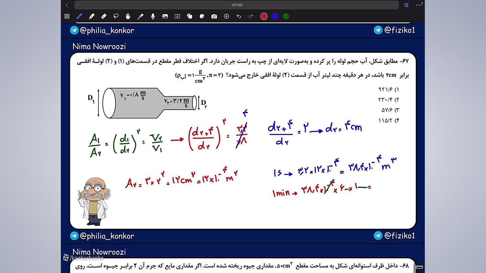The width and height of the screenshot is (486, 273).
Task: Choose the red pen color
Action: (264, 16)
